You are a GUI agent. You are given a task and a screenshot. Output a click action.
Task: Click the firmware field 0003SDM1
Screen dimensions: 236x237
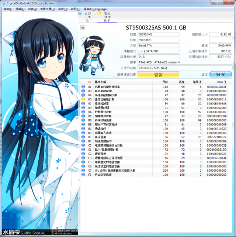point(159,34)
